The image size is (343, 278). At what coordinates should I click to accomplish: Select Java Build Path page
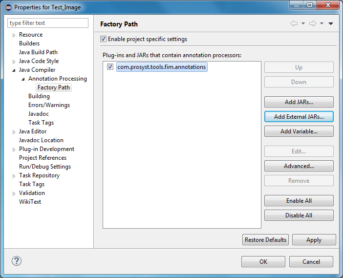(x=38, y=52)
